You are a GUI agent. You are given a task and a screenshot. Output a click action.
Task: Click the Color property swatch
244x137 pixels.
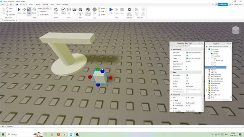coord(187,58)
